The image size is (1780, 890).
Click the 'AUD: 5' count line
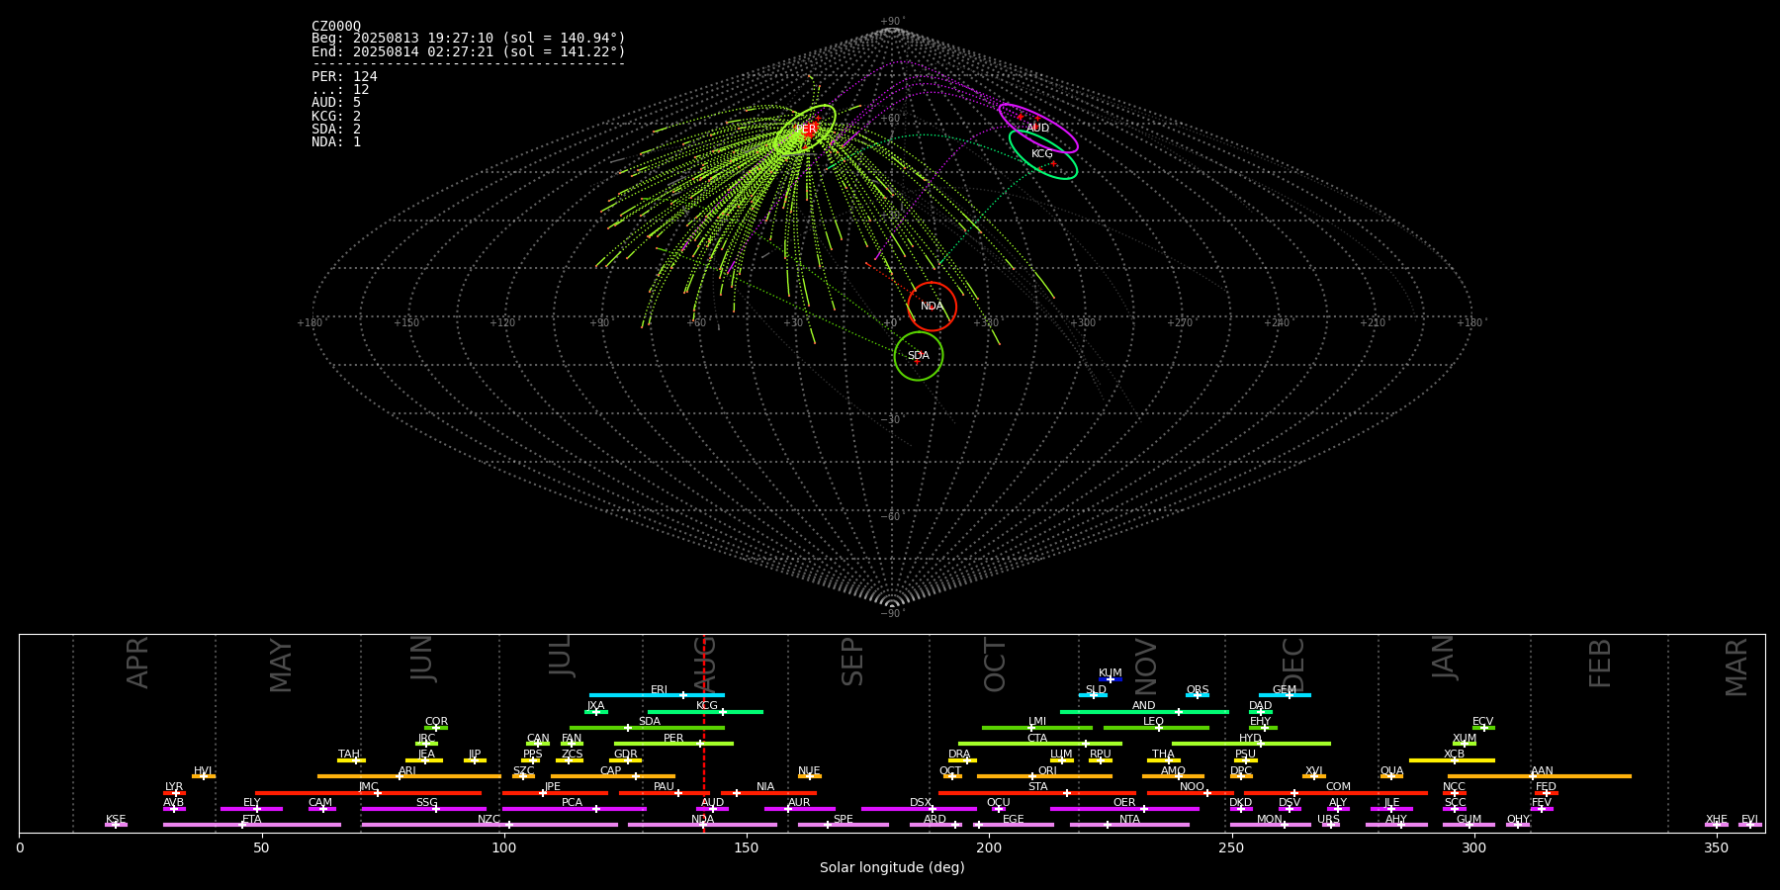336,103
